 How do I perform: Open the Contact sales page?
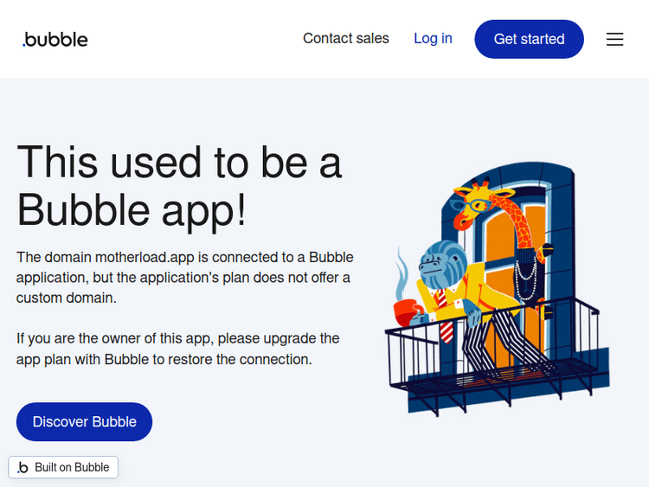pyautogui.click(x=345, y=38)
